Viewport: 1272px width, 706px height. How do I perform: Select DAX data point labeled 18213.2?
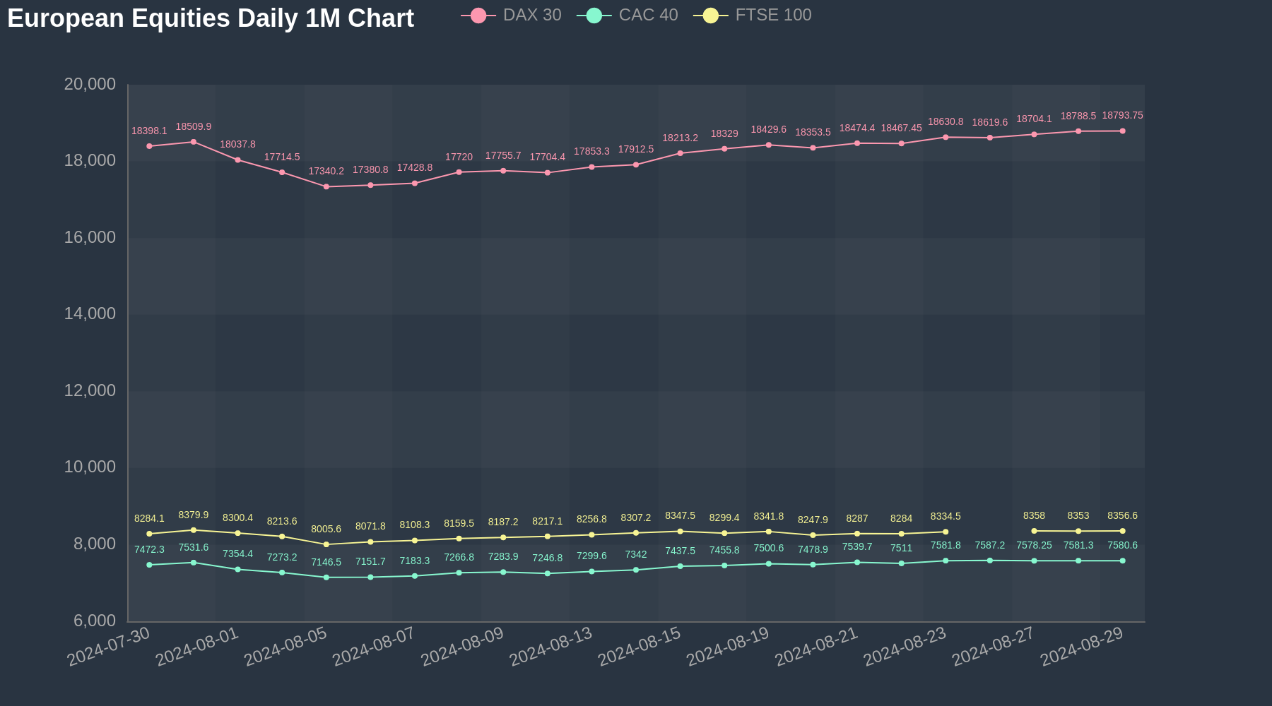click(680, 153)
